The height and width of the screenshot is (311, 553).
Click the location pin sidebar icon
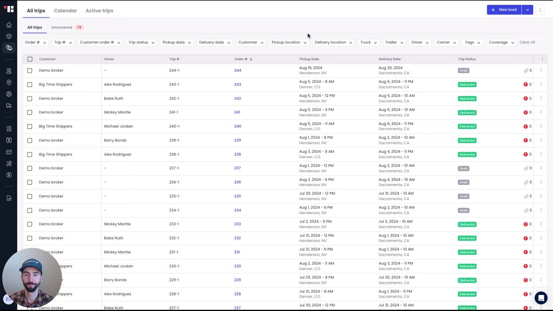[9, 83]
